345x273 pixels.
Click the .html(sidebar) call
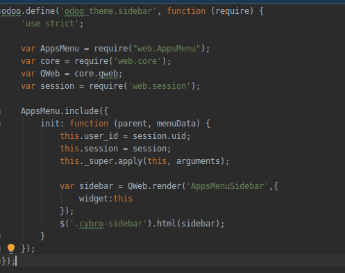186,224
